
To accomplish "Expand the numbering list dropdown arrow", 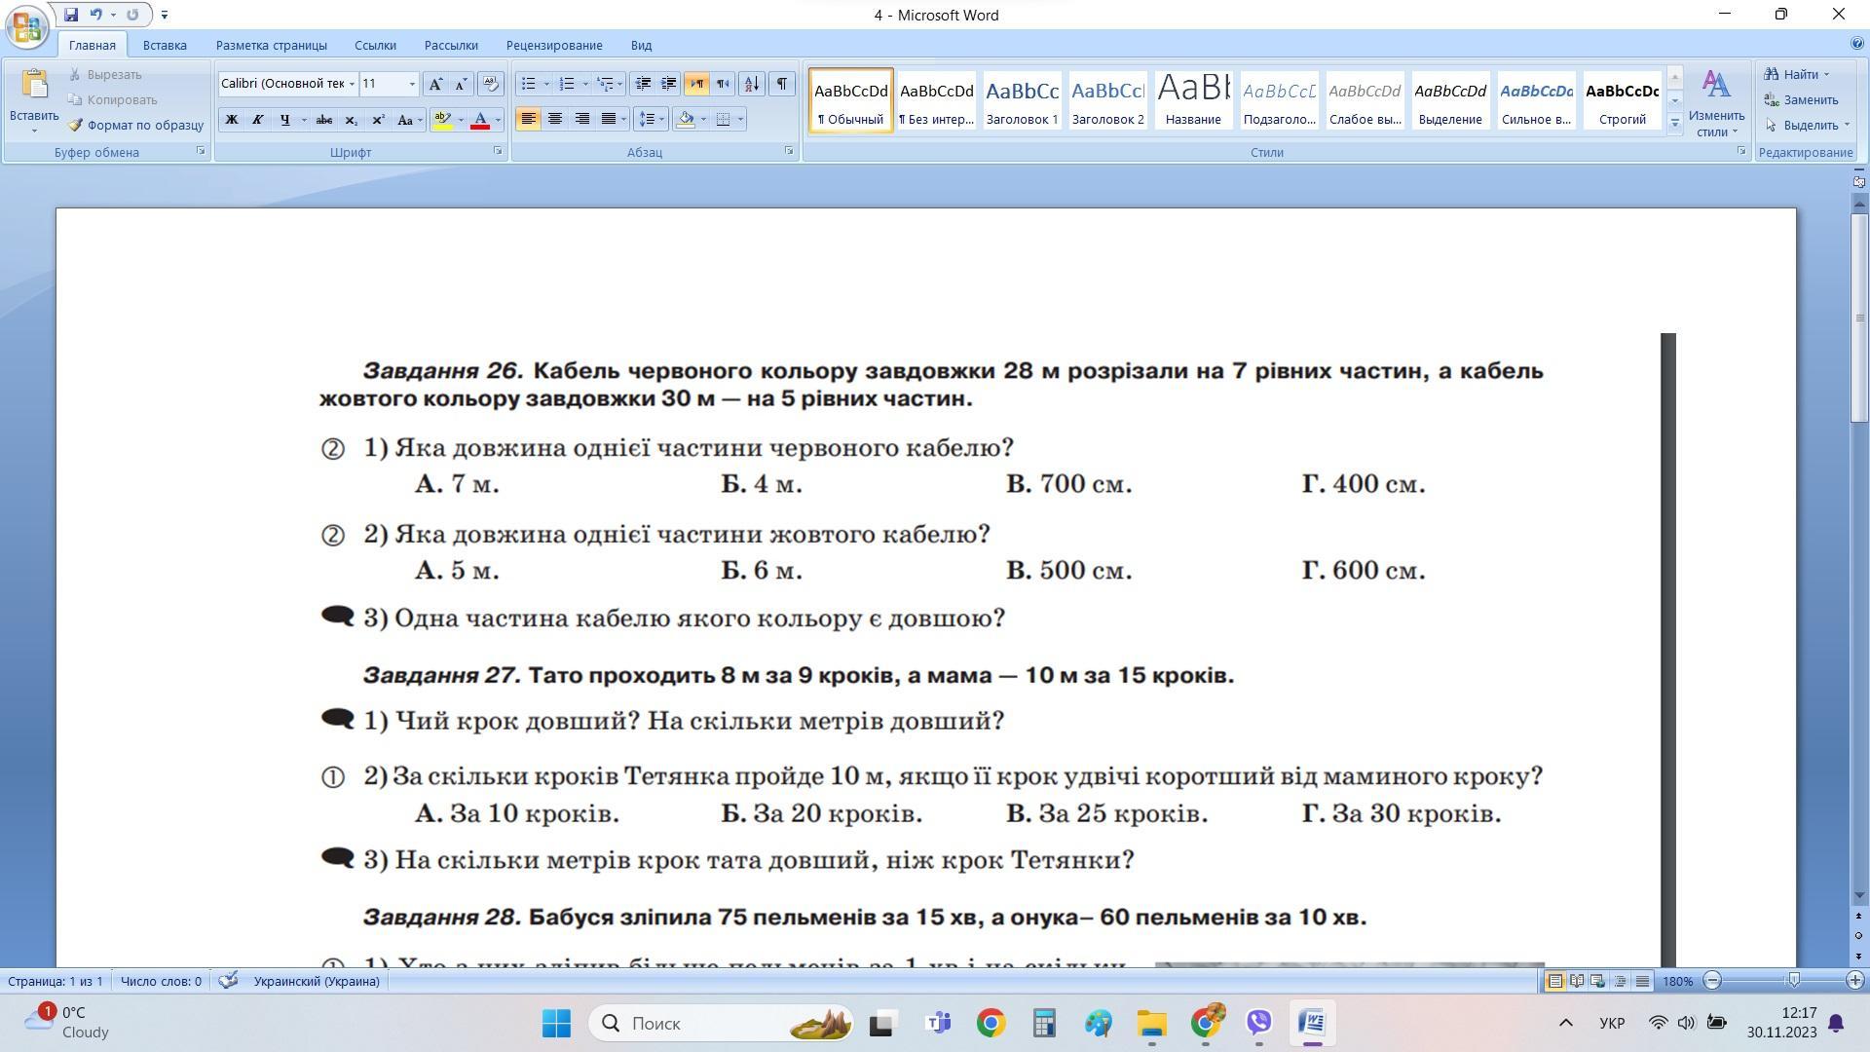I will tap(585, 84).
